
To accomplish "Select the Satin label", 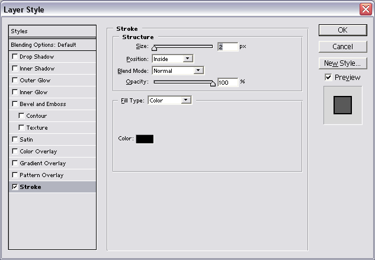I will click(x=26, y=140).
